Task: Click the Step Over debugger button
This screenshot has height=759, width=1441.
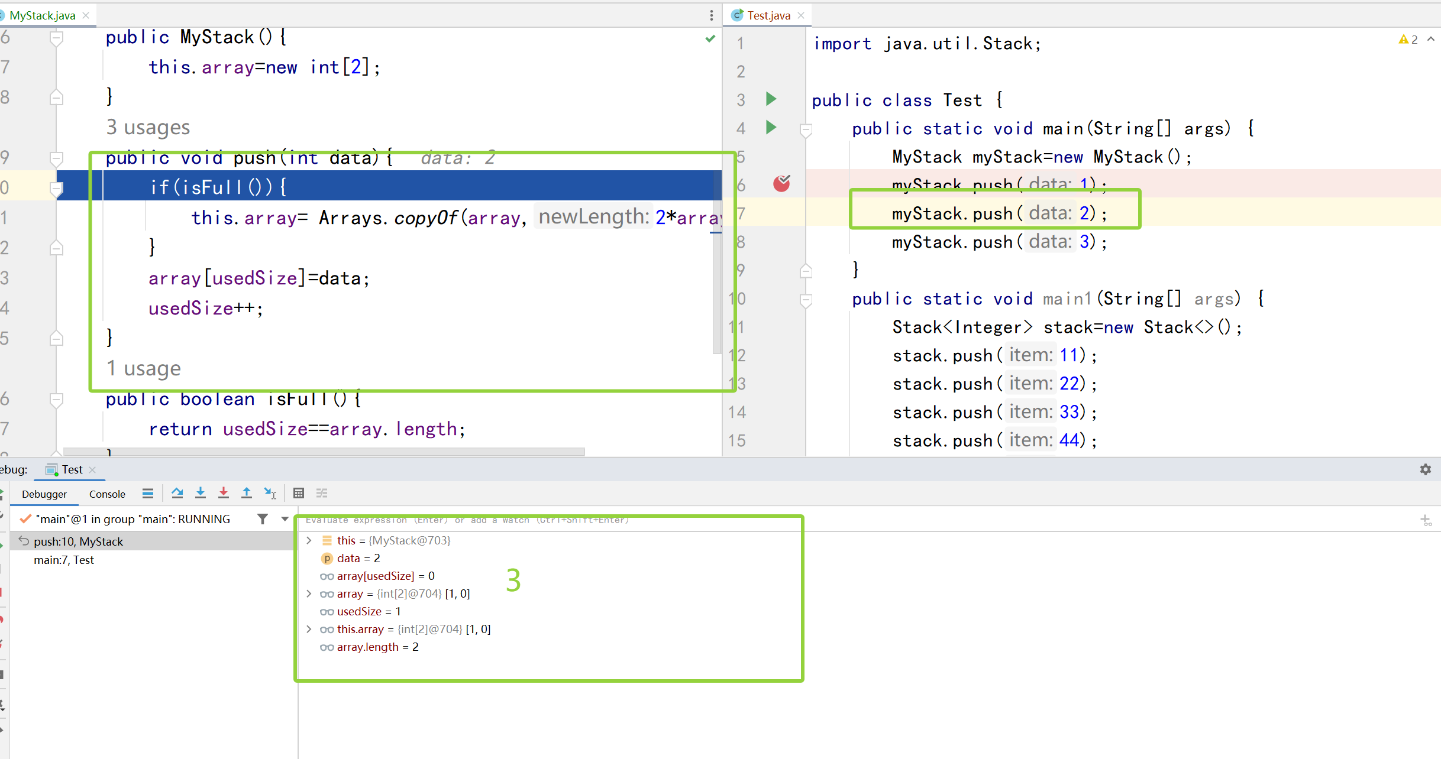Action: click(177, 493)
